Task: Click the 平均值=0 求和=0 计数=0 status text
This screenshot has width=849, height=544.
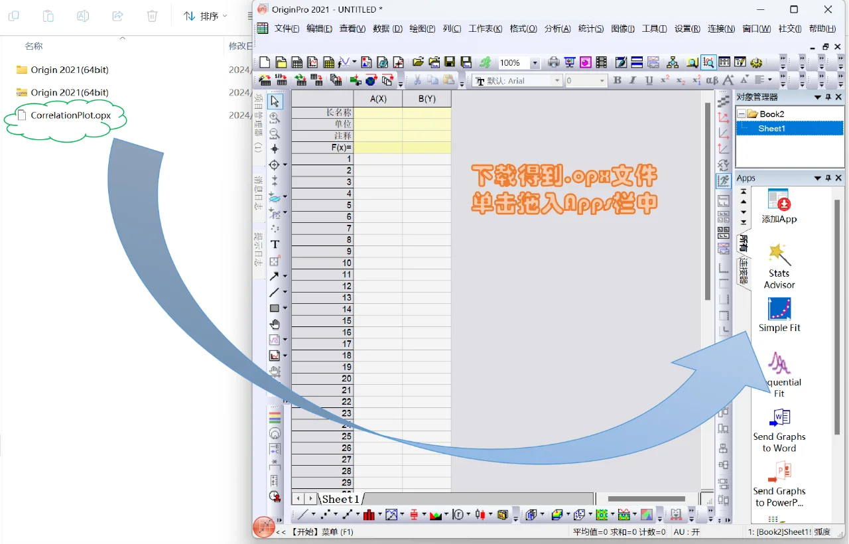Action: coord(619,532)
